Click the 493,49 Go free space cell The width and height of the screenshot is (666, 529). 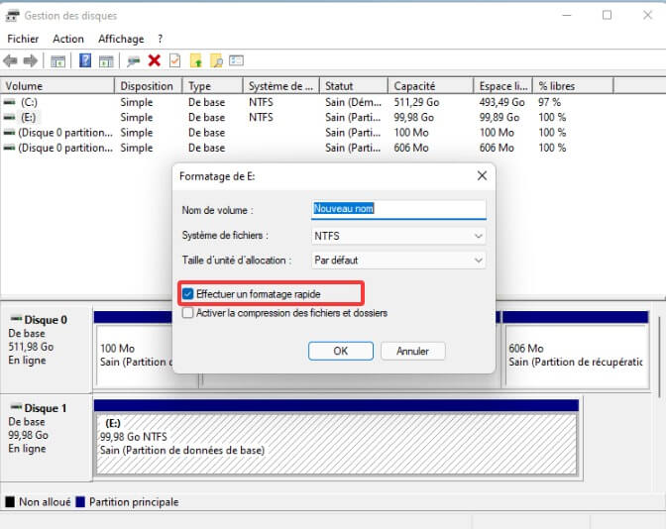(502, 102)
